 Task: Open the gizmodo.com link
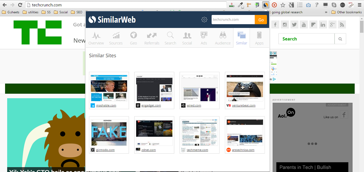[x=105, y=150]
